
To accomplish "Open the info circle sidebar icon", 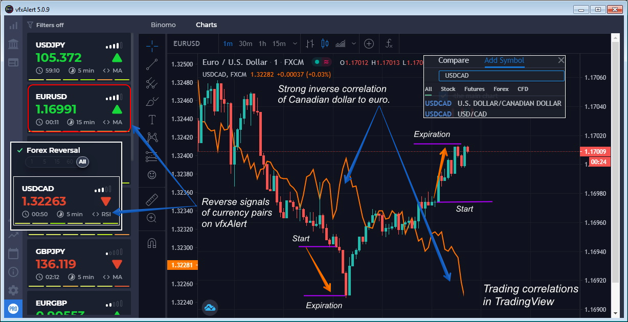I will [13, 272].
